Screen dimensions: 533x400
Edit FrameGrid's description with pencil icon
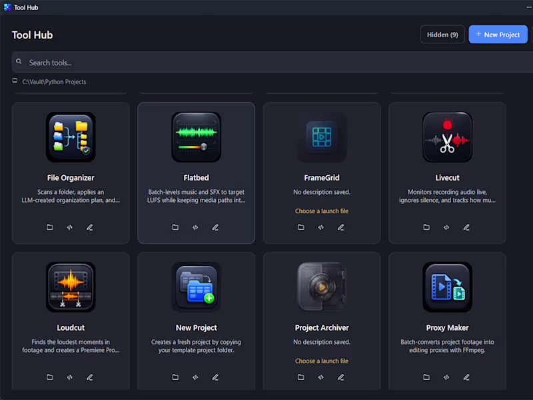(340, 227)
